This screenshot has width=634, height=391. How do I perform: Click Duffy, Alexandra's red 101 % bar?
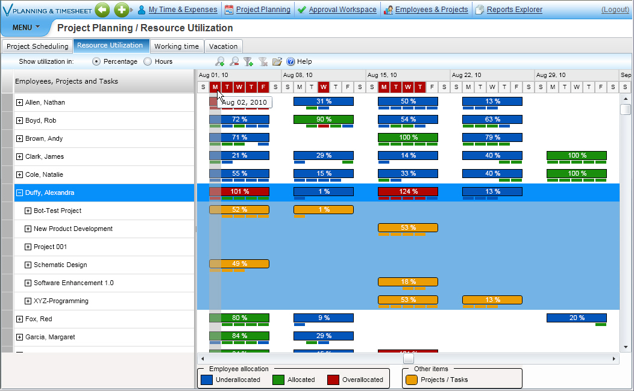click(239, 192)
